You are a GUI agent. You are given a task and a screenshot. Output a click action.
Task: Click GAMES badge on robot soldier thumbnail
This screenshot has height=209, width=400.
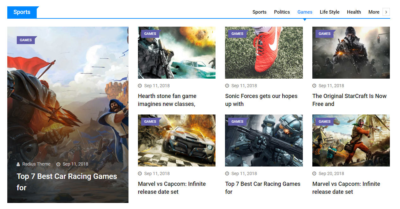pos(237,121)
